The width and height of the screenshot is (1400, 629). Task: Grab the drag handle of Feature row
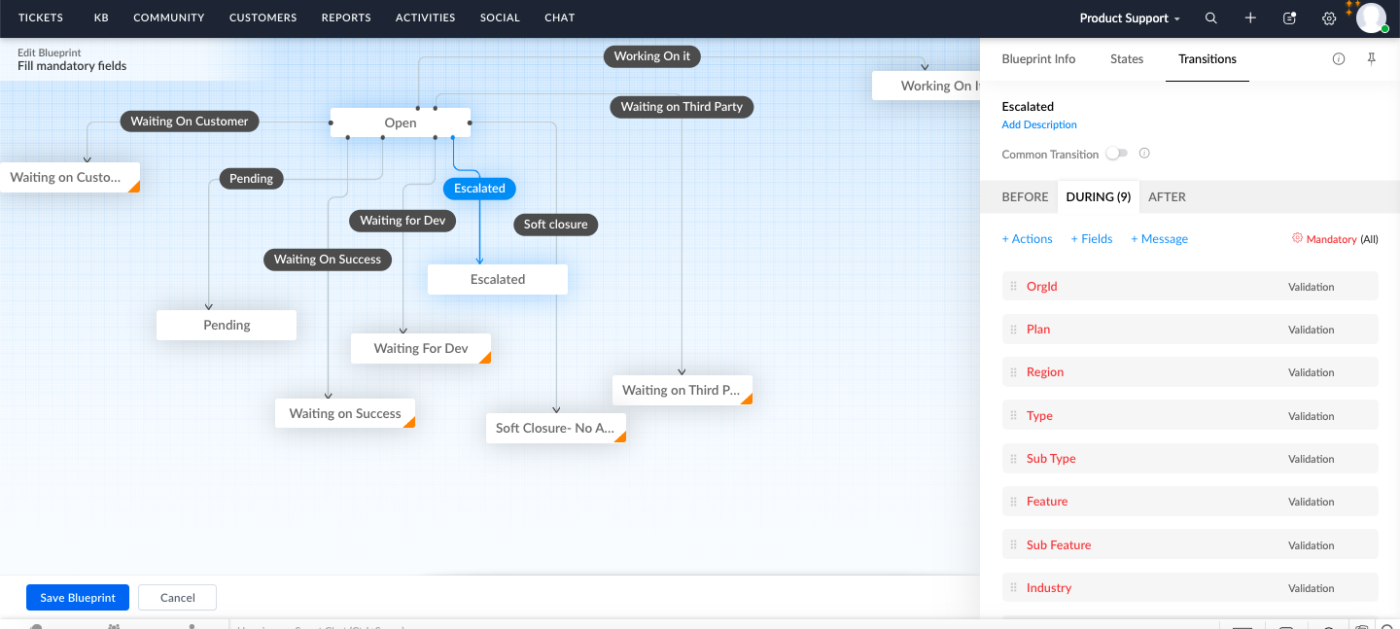pos(1014,502)
